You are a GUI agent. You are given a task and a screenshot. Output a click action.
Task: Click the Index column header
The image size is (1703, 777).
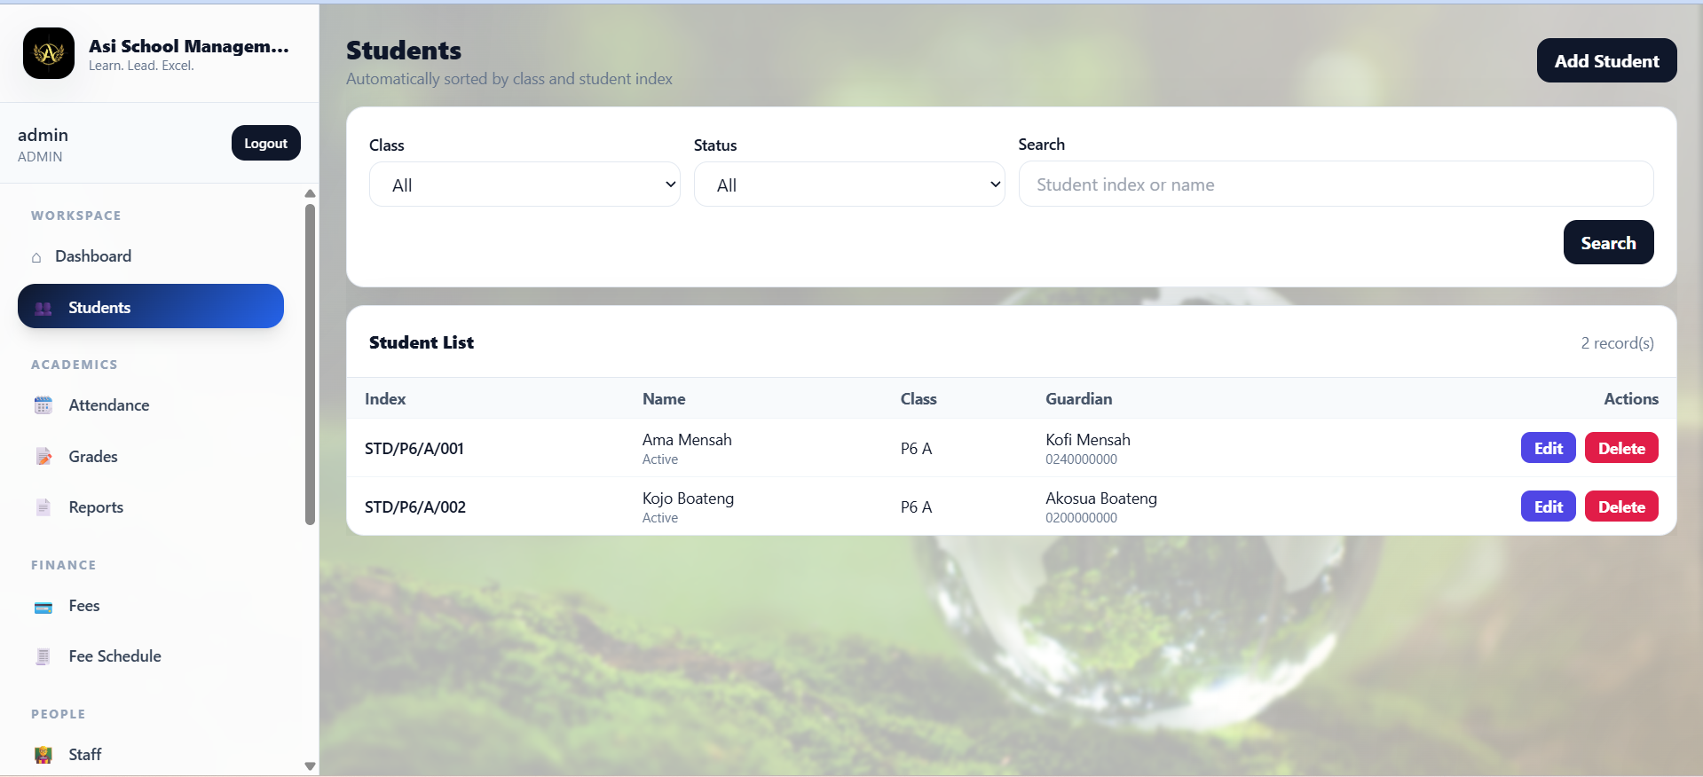(x=385, y=399)
